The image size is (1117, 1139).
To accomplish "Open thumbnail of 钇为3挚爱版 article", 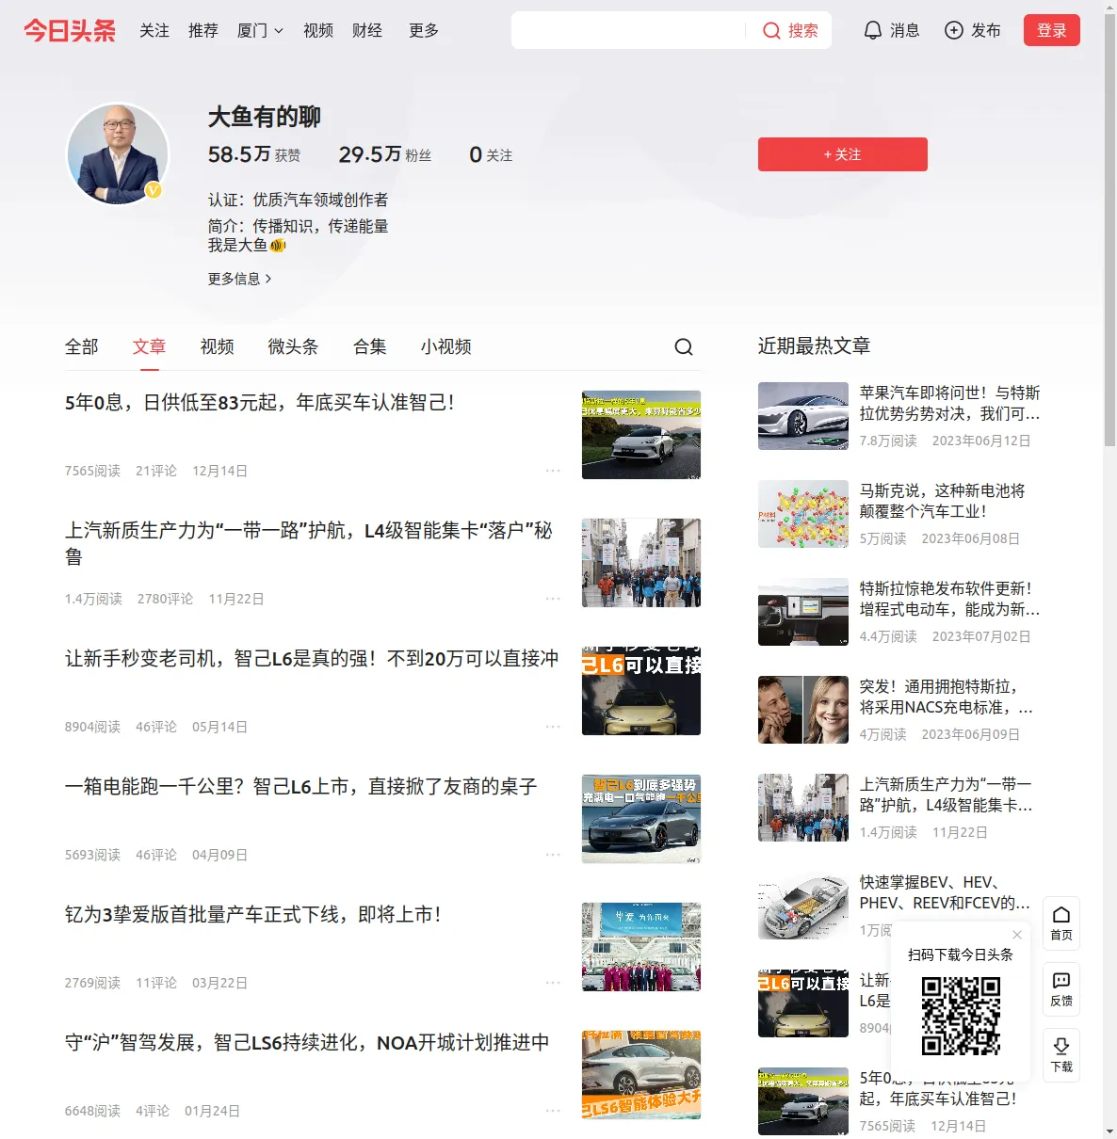I will point(641,947).
